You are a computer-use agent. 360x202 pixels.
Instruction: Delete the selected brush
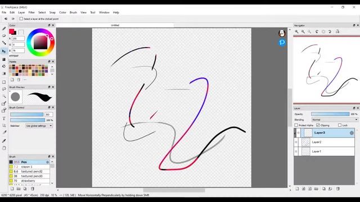[x=33, y=189]
